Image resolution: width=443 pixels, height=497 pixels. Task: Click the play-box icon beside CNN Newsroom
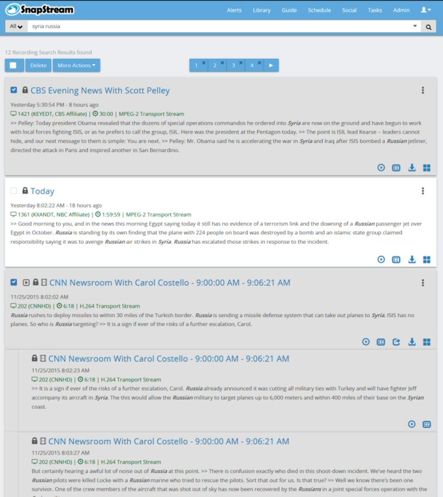pos(26,282)
